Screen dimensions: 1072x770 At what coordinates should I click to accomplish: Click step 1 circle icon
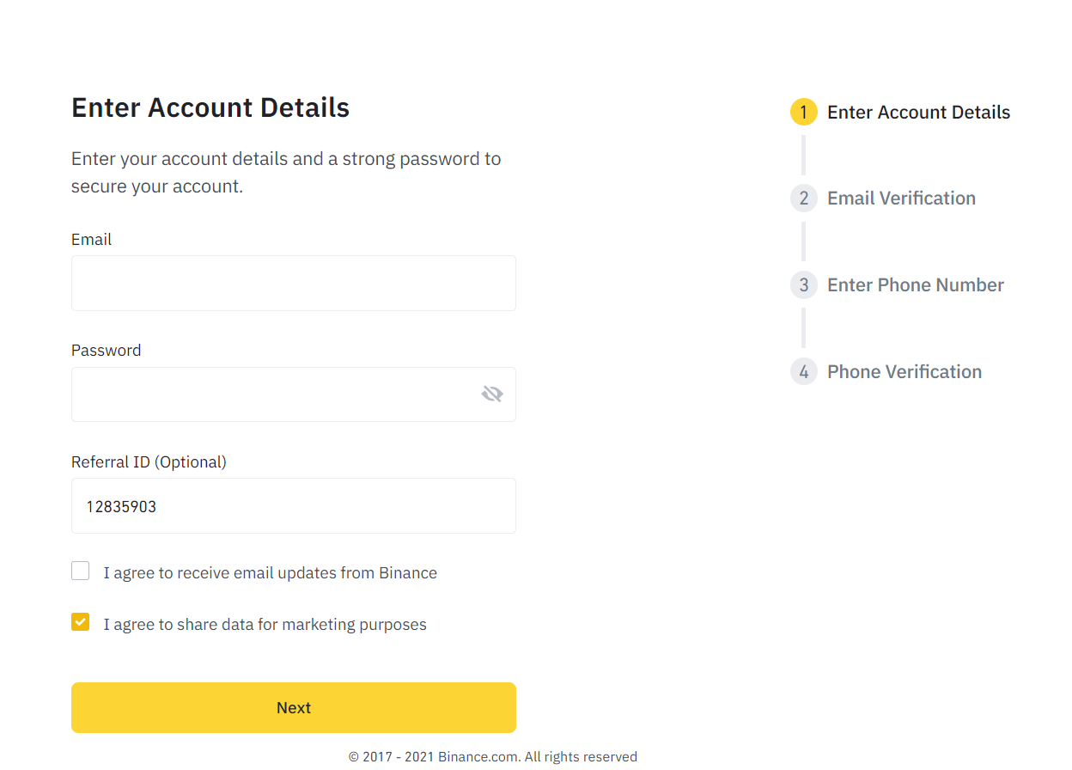(x=804, y=113)
